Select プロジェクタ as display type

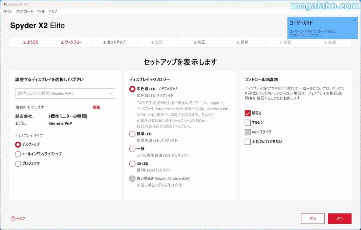[18, 164]
